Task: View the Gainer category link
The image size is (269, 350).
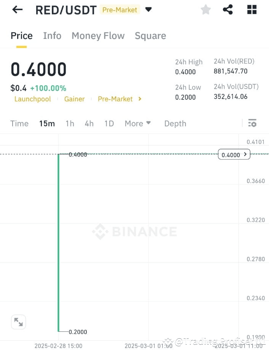Action: (x=74, y=99)
